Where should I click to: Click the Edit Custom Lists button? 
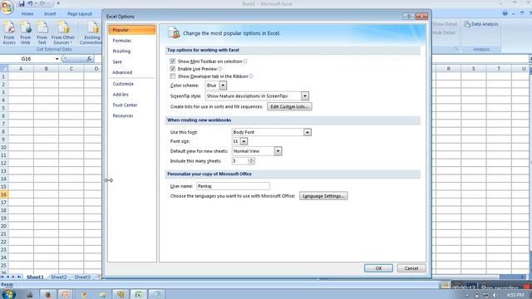point(289,106)
